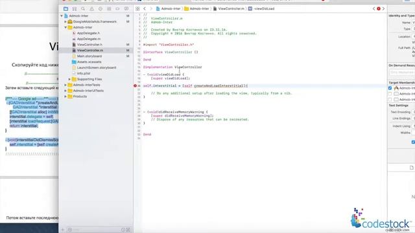Toggle the checked box below Widths
Viewport: 415px width, 233px height.
[x=413, y=142]
